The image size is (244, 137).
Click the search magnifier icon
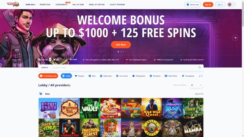(200, 67)
